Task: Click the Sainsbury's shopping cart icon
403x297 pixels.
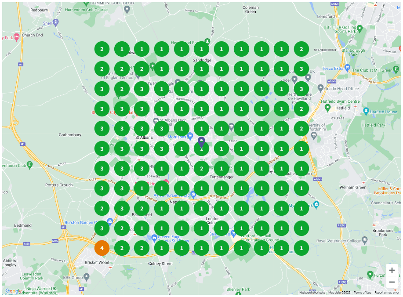Action: (x=233, y=233)
